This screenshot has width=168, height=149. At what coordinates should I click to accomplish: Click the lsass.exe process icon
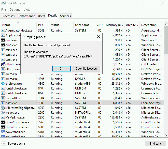(3, 103)
